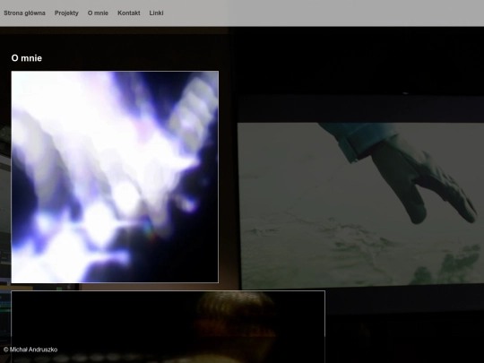Visit the Linki section
Image resolution: width=484 pixels, height=363 pixels.
coord(156,13)
